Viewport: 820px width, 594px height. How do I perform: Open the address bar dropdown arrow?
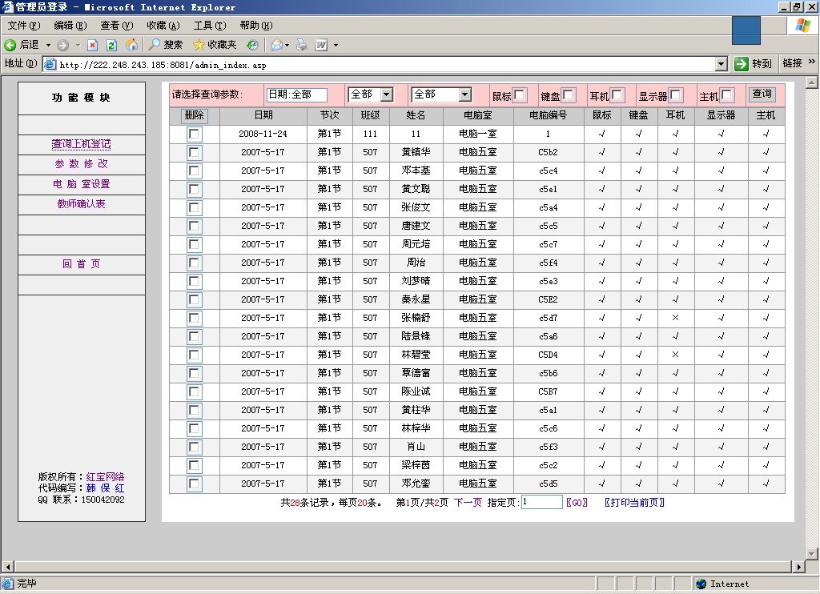coord(721,64)
